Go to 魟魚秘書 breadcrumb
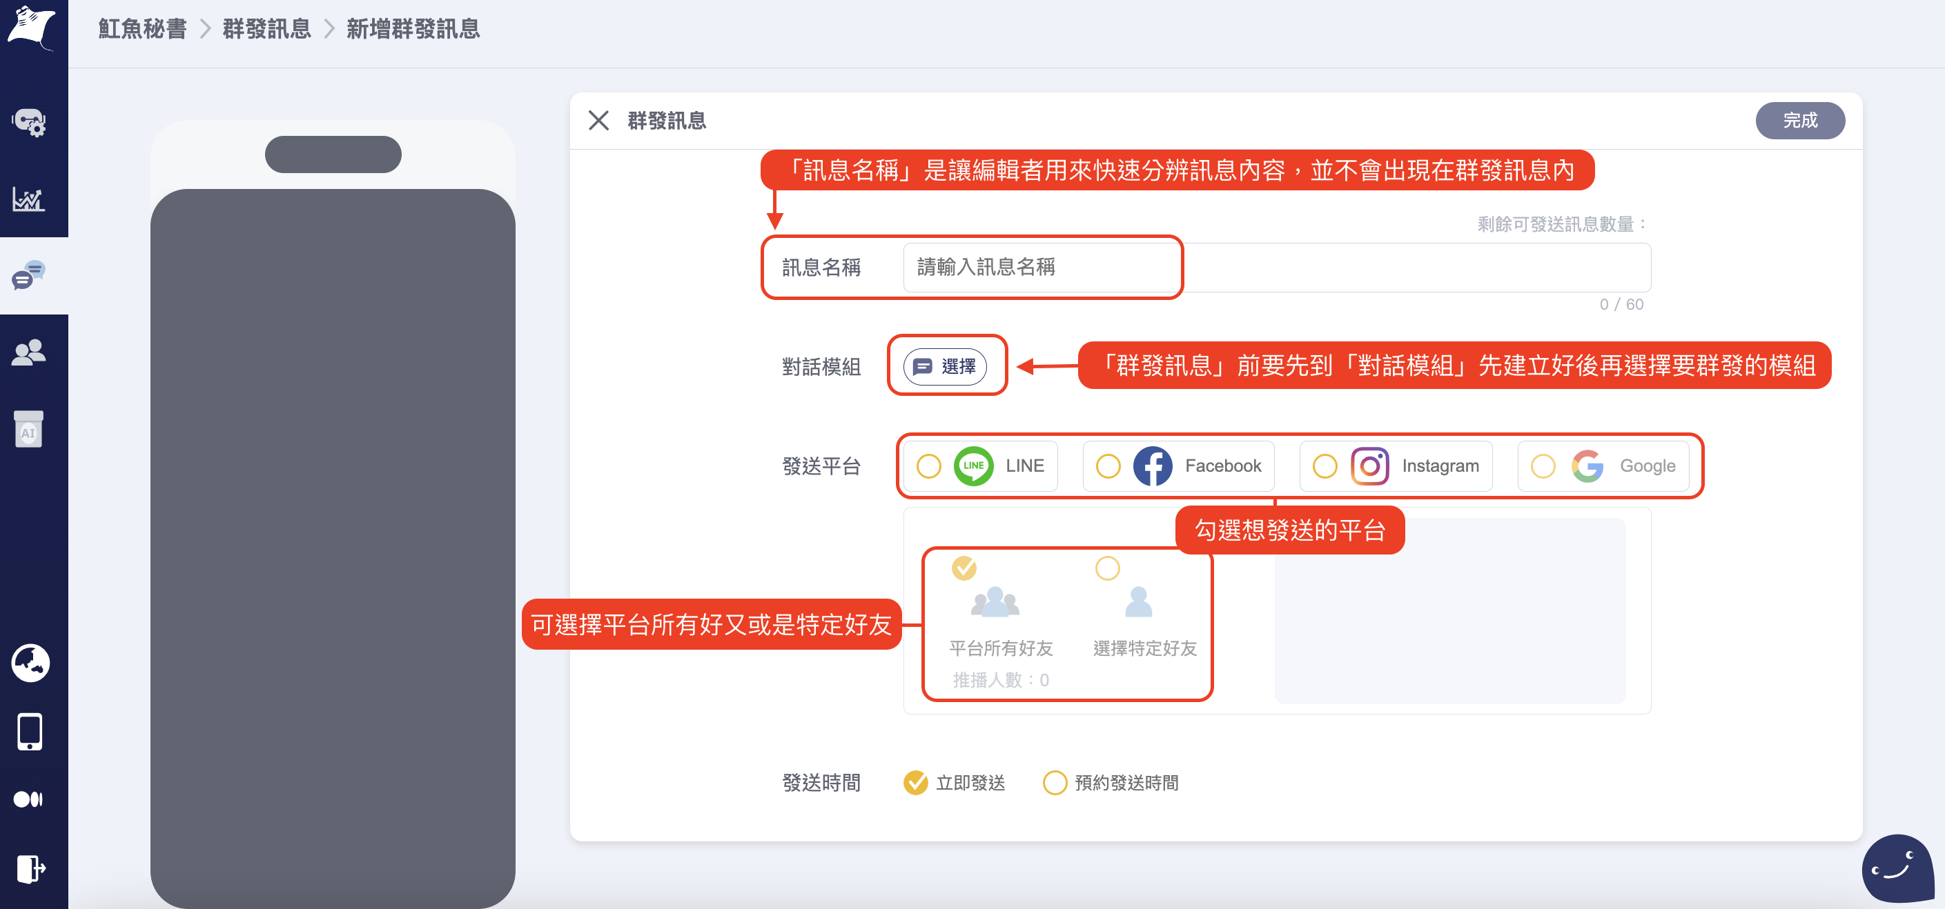The width and height of the screenshot is (1945, 909). click(x=143, y=30)
